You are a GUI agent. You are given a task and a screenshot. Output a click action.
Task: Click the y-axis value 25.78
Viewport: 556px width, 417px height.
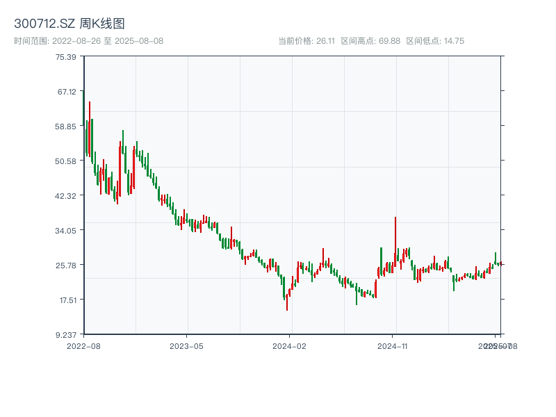click(65, 265)
